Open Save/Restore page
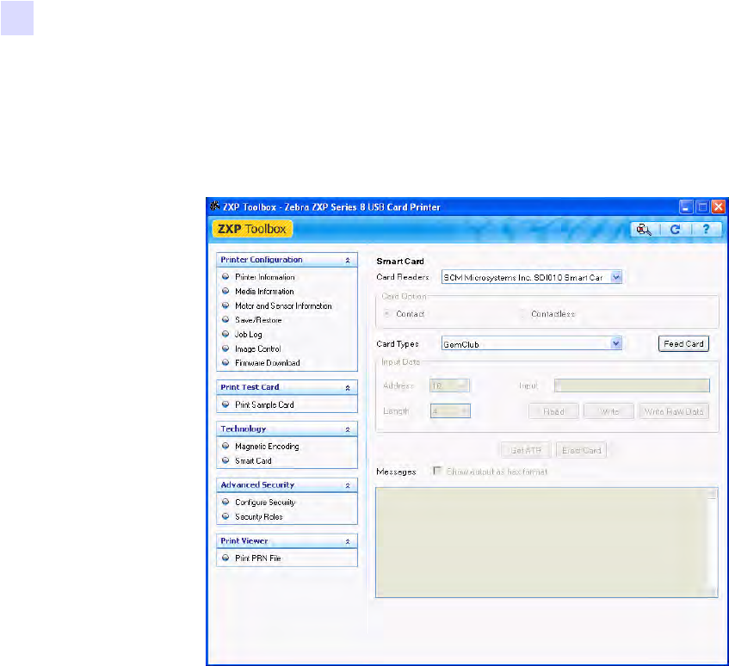The image size is (729, 666). pos(258,320)
